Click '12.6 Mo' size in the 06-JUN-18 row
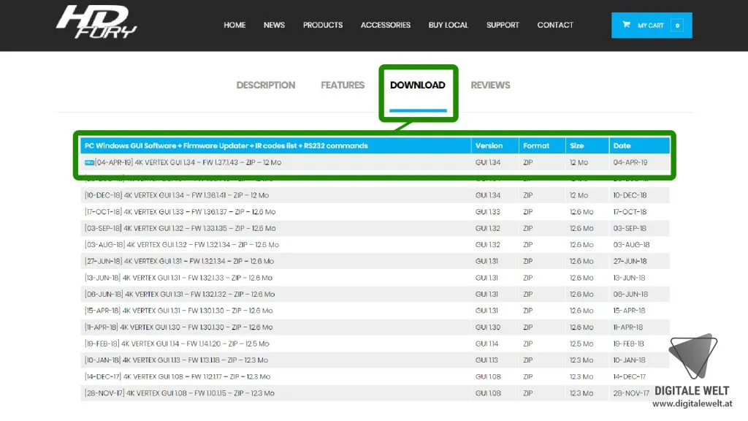The image size is (748, 421). pyautogui.click(x=581, y=294)
